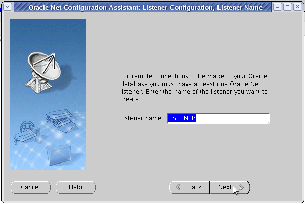
Task: Go back with the Back button
Action: 190,187
